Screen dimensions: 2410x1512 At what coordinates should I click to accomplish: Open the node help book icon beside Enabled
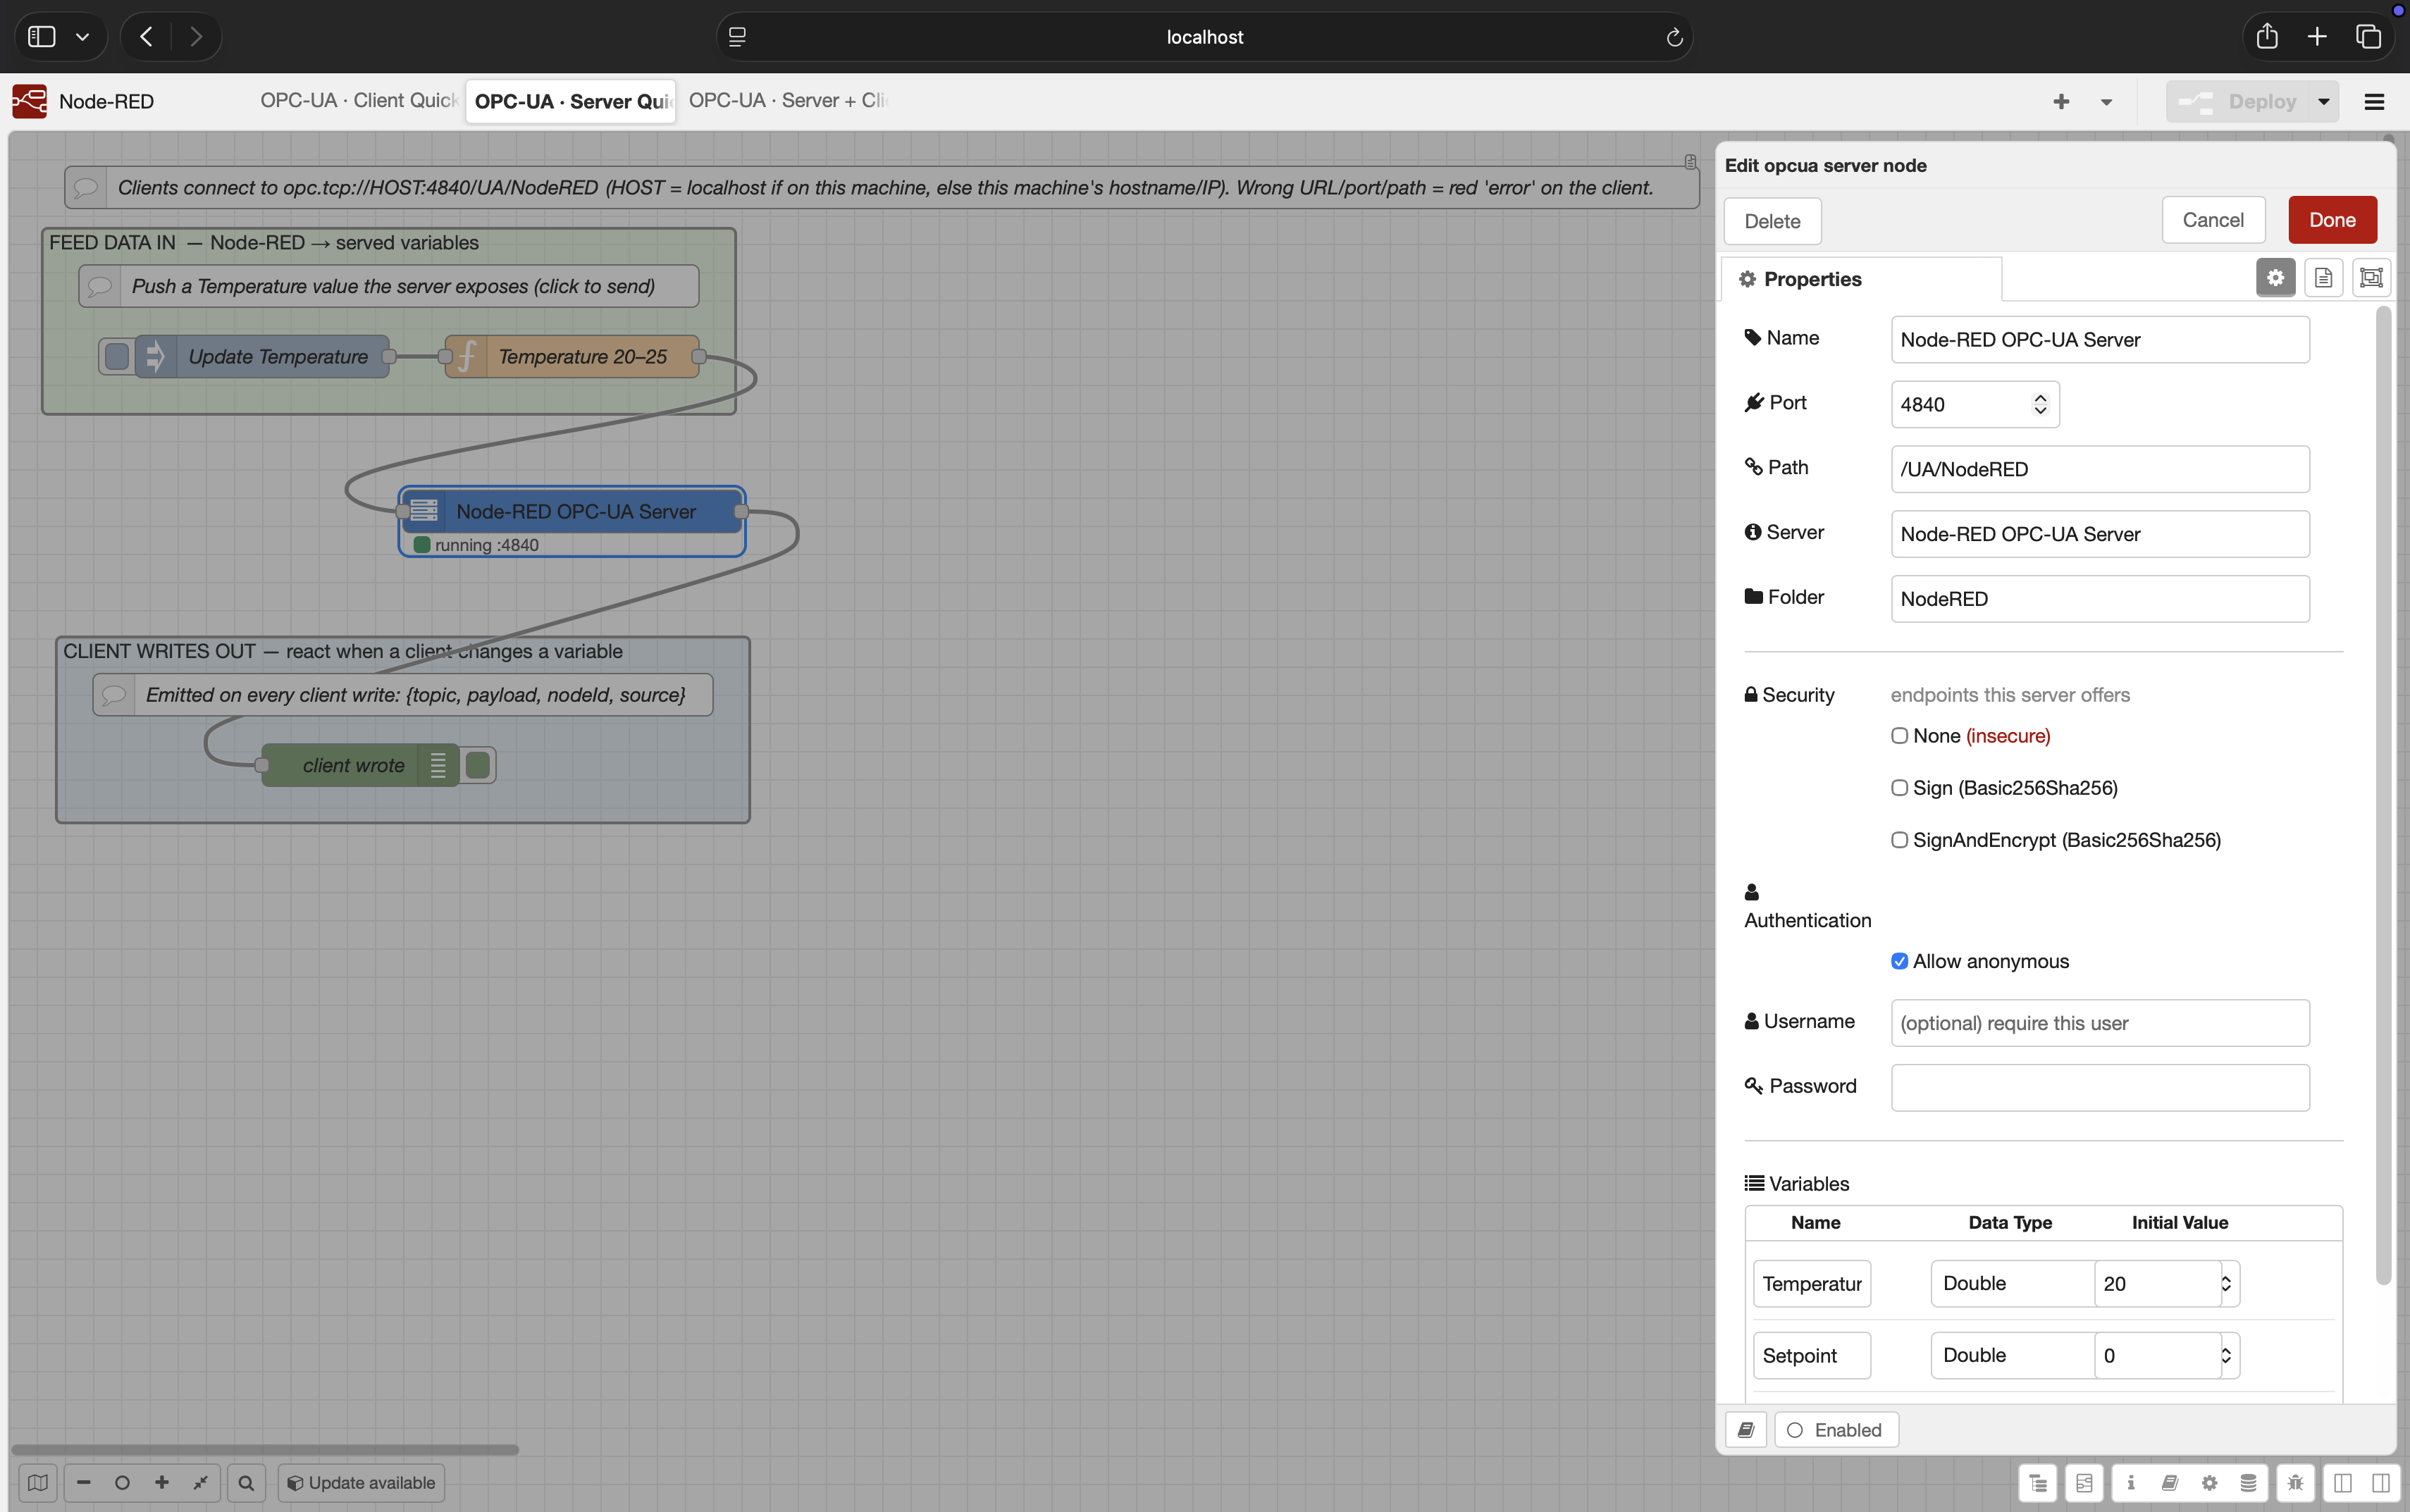click(x=1746, y=1430)
